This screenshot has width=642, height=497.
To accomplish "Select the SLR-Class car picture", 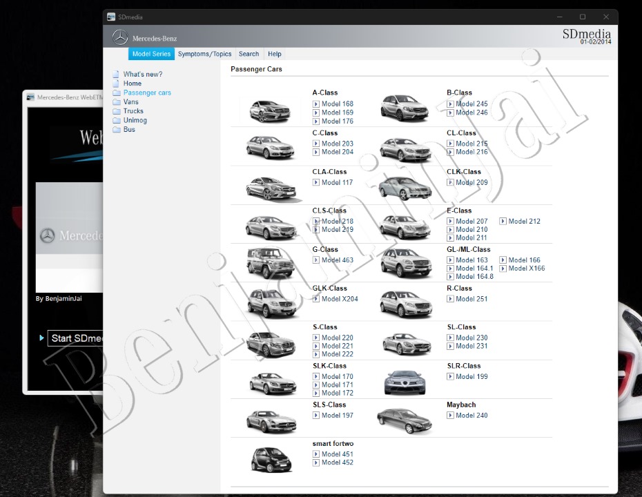I will (x=405, y=380).
